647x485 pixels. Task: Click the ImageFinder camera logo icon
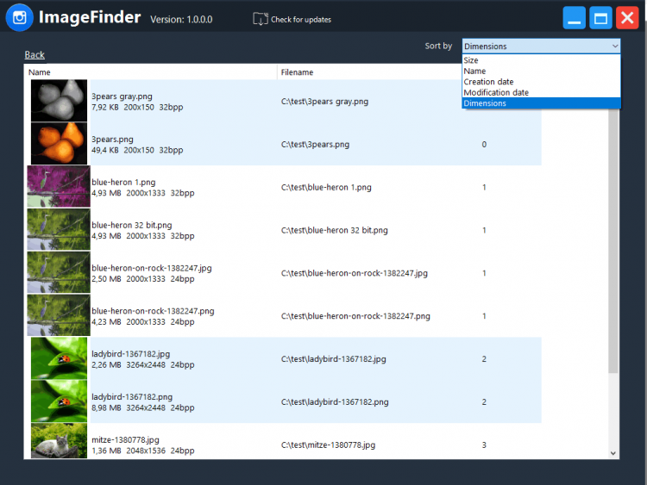pos(19,18)
